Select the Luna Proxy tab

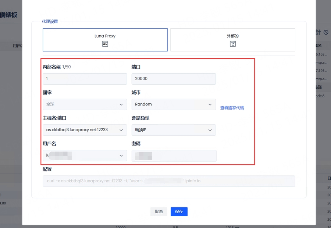coord(105,40)
